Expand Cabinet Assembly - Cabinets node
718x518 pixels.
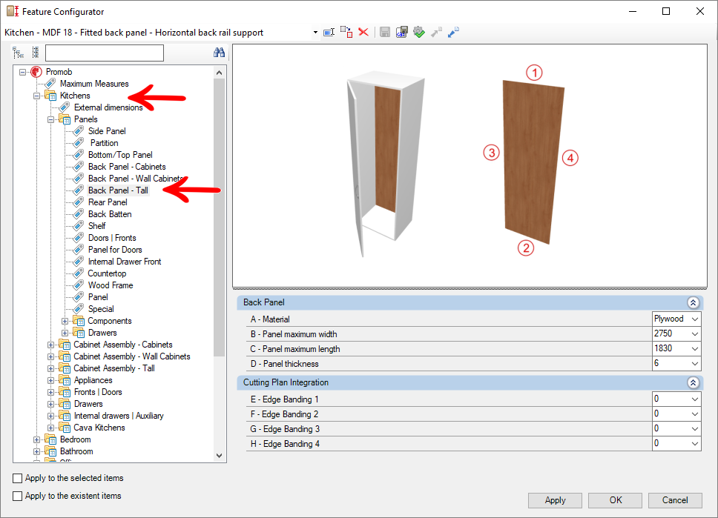pos(51,345)
